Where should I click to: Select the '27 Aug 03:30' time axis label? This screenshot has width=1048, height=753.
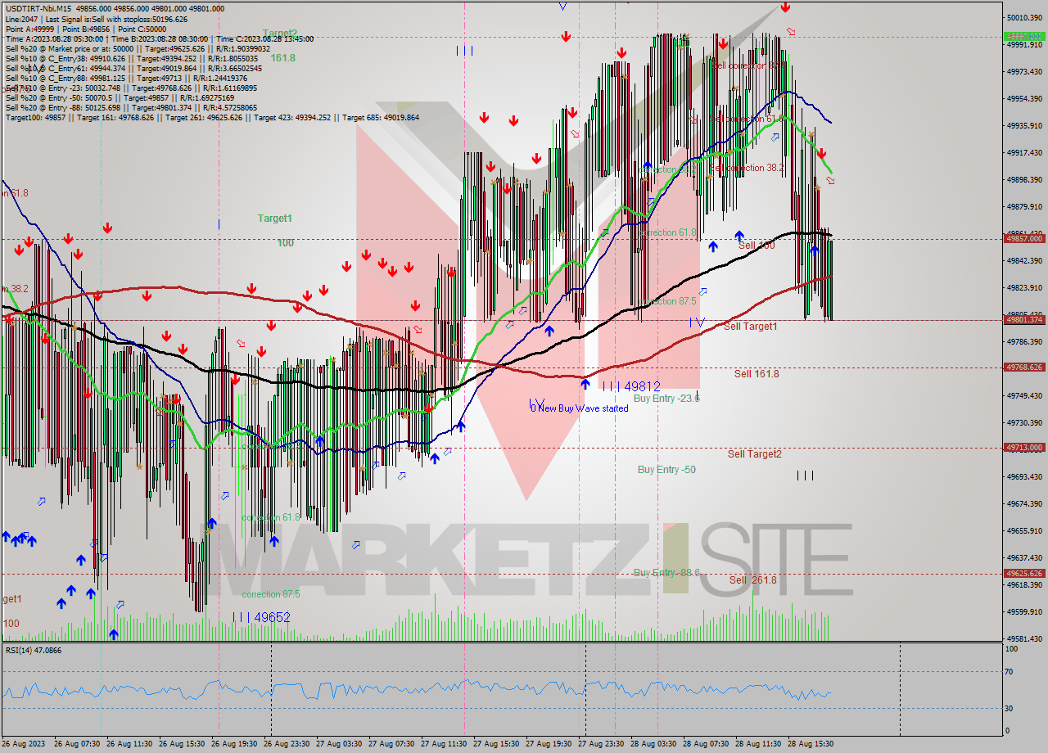tap(339, 744)
